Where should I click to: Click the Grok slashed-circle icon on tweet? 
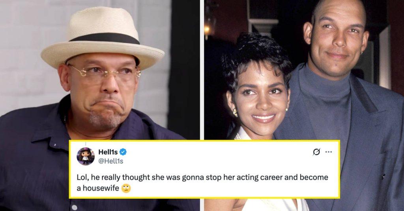(x=316, y=152)
